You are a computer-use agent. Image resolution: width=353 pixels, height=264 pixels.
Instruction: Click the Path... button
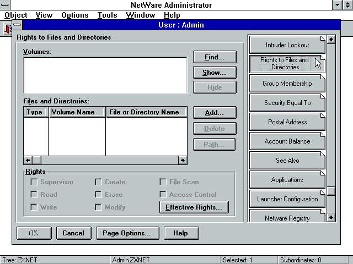pyautogui.click(x=214, y=144)
